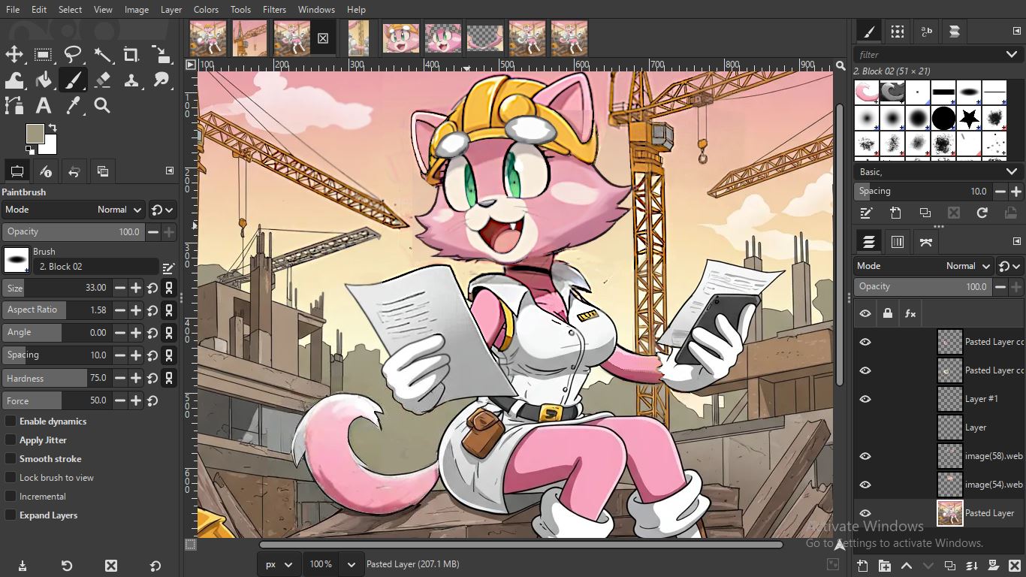1026x577 pixels.
Task: Open Brushes dock tab configuration menu
Action: click(x=1017, y=31)
